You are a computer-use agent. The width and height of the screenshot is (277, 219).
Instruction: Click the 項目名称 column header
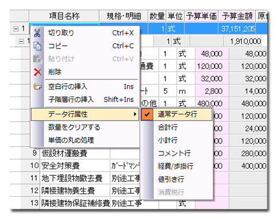point(64,16)
